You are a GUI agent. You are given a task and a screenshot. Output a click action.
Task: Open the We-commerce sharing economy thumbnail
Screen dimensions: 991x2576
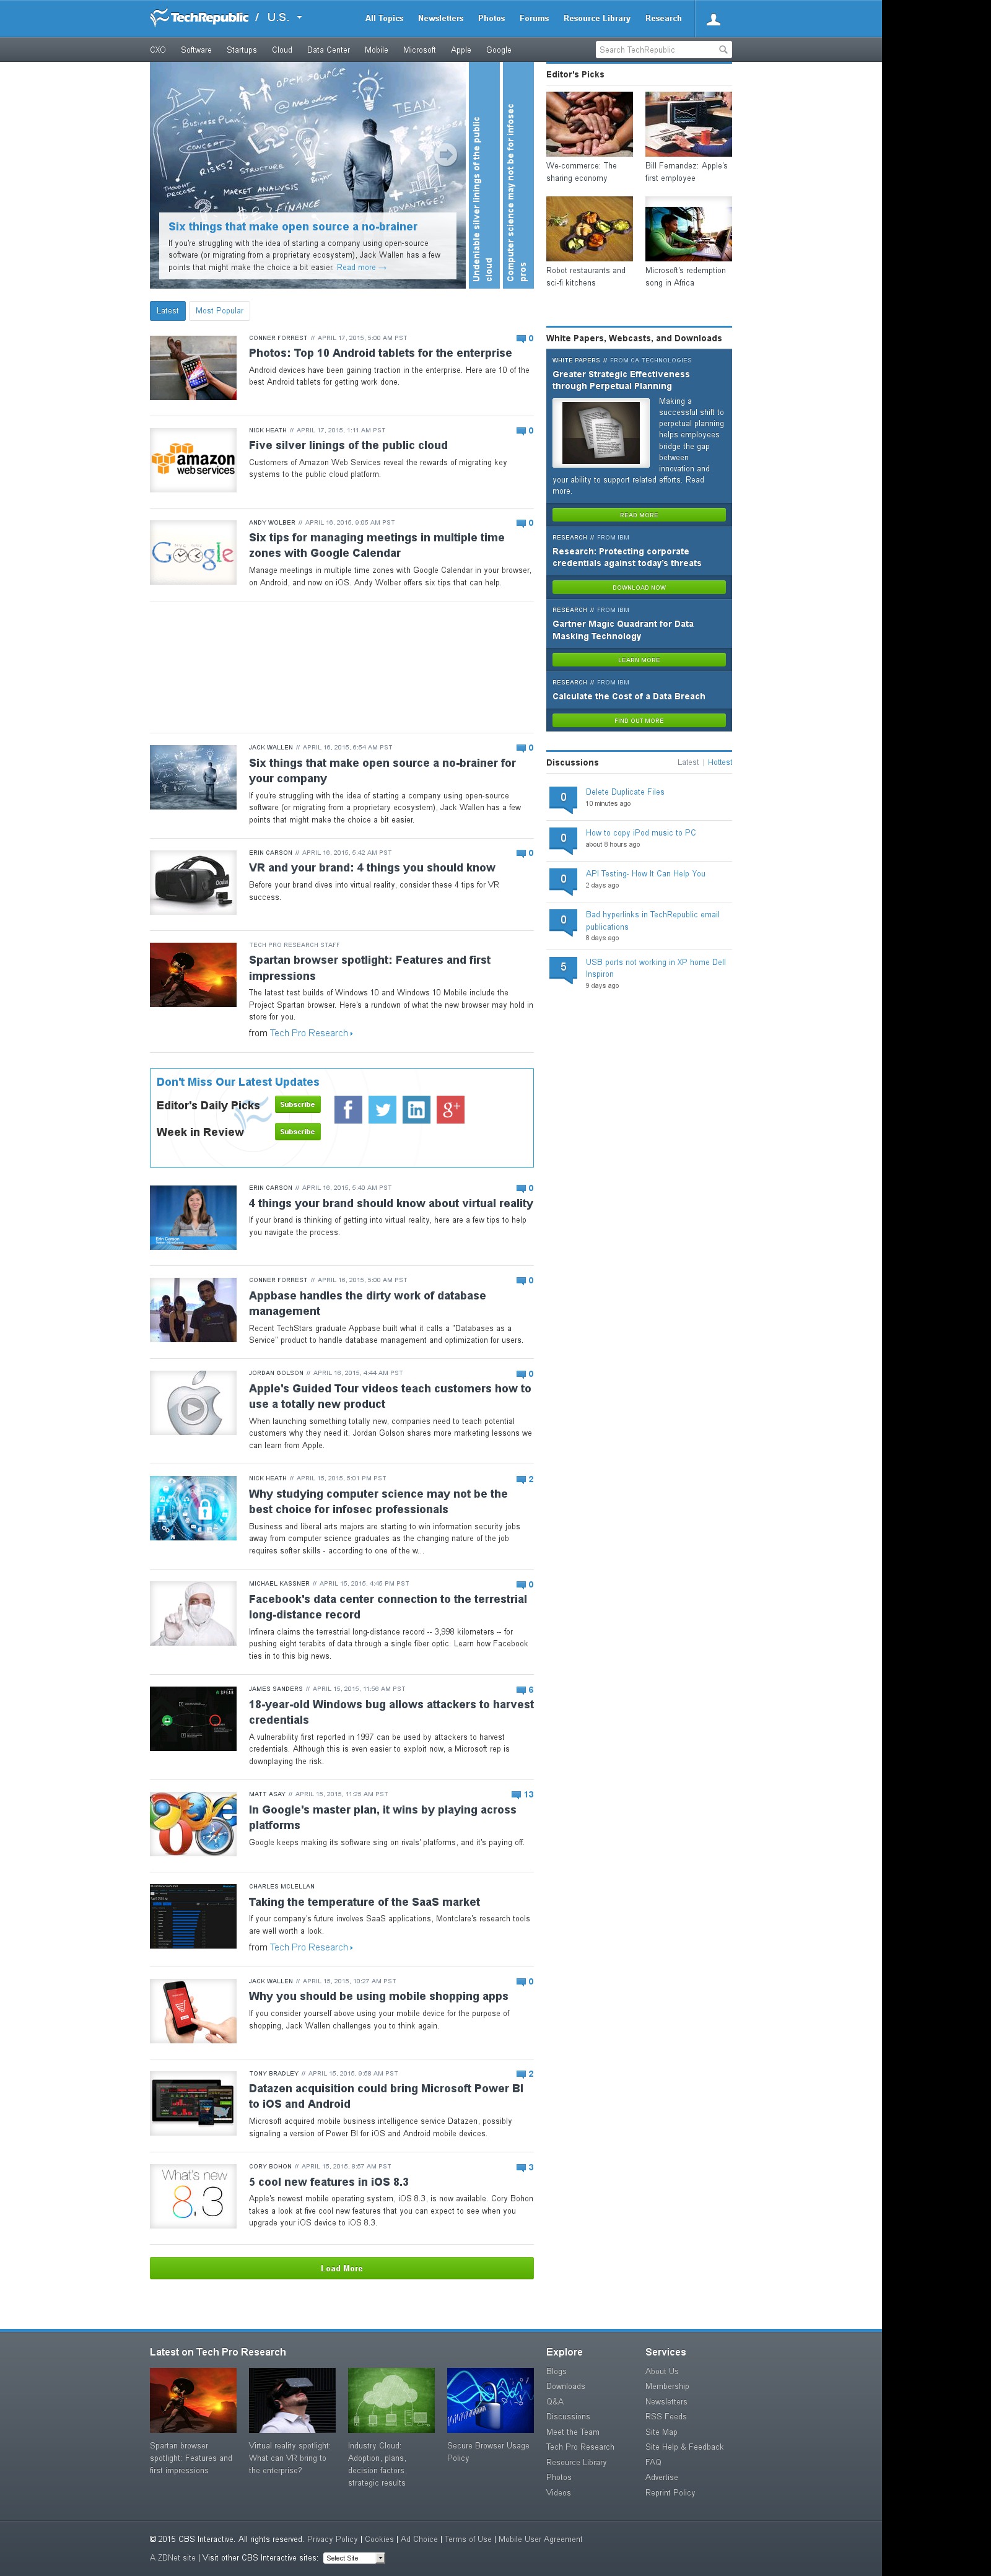(x=590, y=124)
